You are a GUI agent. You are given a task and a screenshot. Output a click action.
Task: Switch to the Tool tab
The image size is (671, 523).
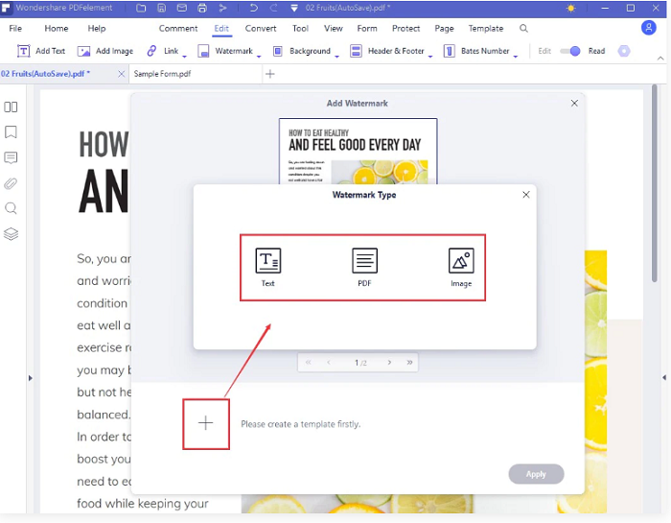pos(300,28)
